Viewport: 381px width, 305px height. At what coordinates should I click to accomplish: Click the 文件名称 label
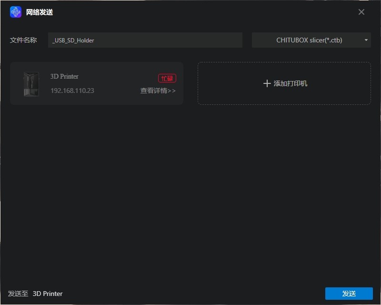[23, 40]
